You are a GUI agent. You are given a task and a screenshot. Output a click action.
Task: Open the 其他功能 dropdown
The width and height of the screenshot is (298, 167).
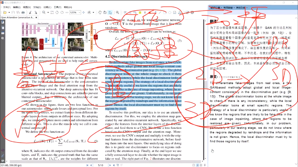tap(241, 7)
